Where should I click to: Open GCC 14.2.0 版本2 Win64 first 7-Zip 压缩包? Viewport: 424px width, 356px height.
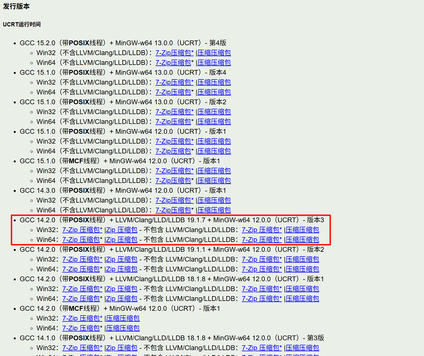[81, 269]
